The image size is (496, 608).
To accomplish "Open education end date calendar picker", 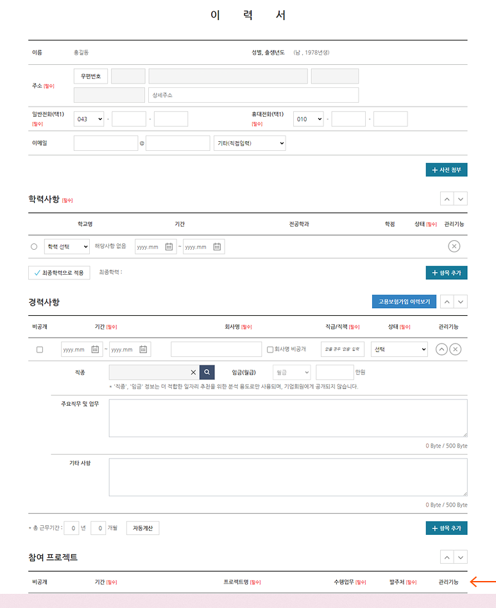I will [x=217, y=247].
